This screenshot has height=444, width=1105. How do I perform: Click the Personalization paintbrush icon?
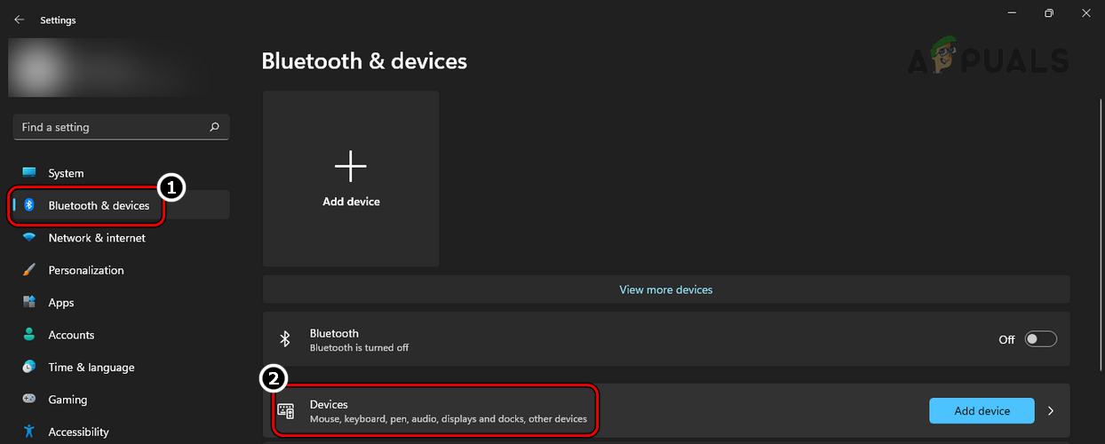tap(29, 270)
